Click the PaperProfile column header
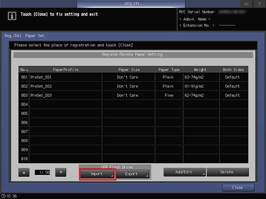This screenshot has height=199, width=266. click(66, 70)
